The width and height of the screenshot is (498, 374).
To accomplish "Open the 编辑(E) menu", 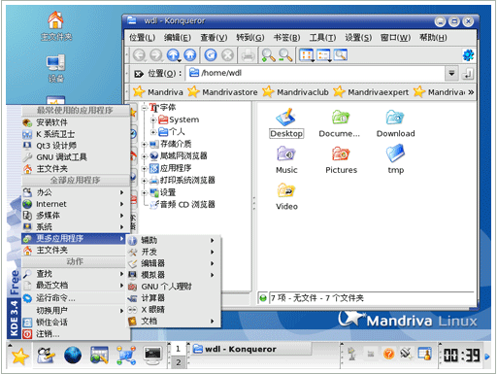I will click(178, 38).
